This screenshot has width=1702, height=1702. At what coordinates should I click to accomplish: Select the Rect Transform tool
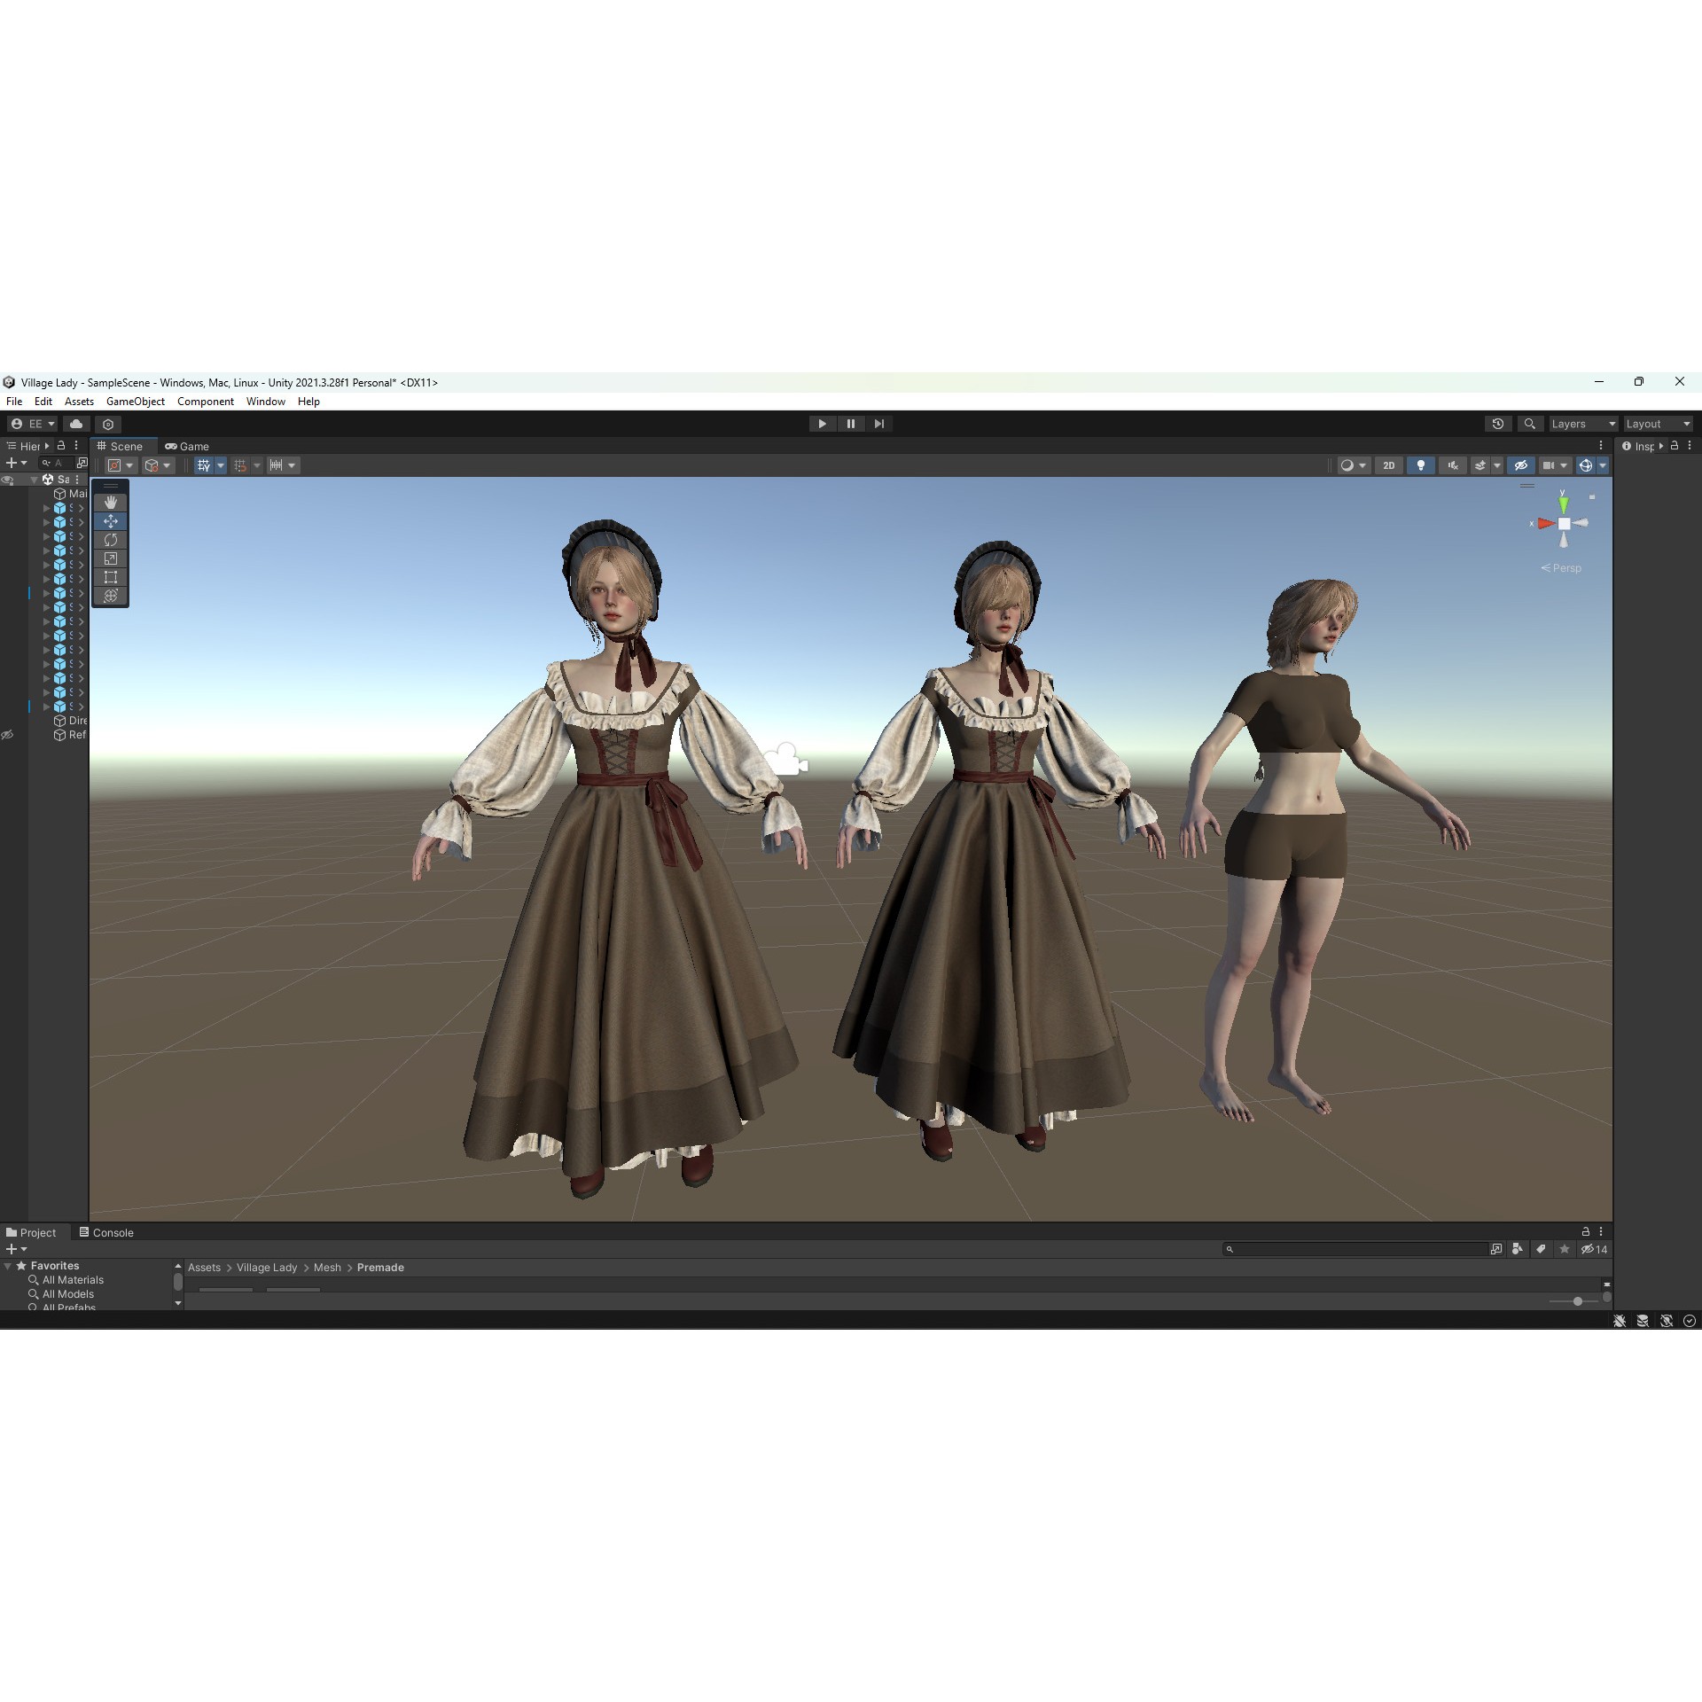[x=111, y=577]
